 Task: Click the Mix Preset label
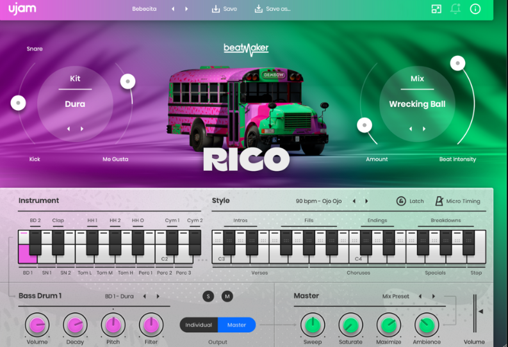396,296
